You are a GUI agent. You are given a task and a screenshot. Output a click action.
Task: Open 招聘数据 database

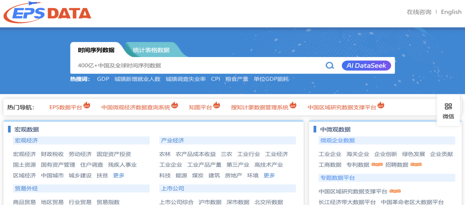[x=397, y=165]
